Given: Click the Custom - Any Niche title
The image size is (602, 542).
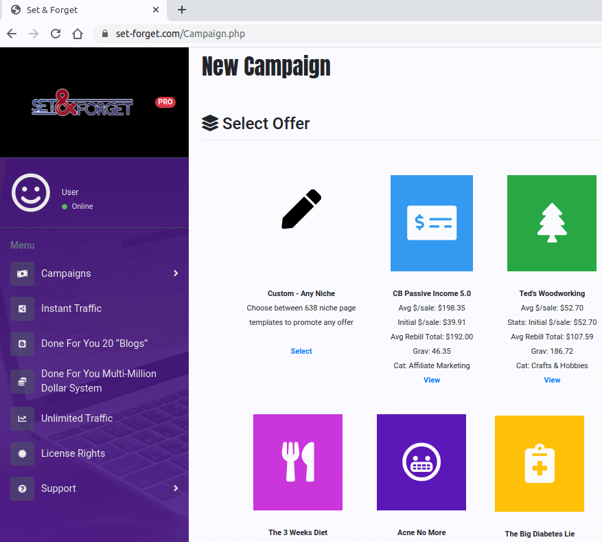Looking at the screenshot, I should 301,293.
